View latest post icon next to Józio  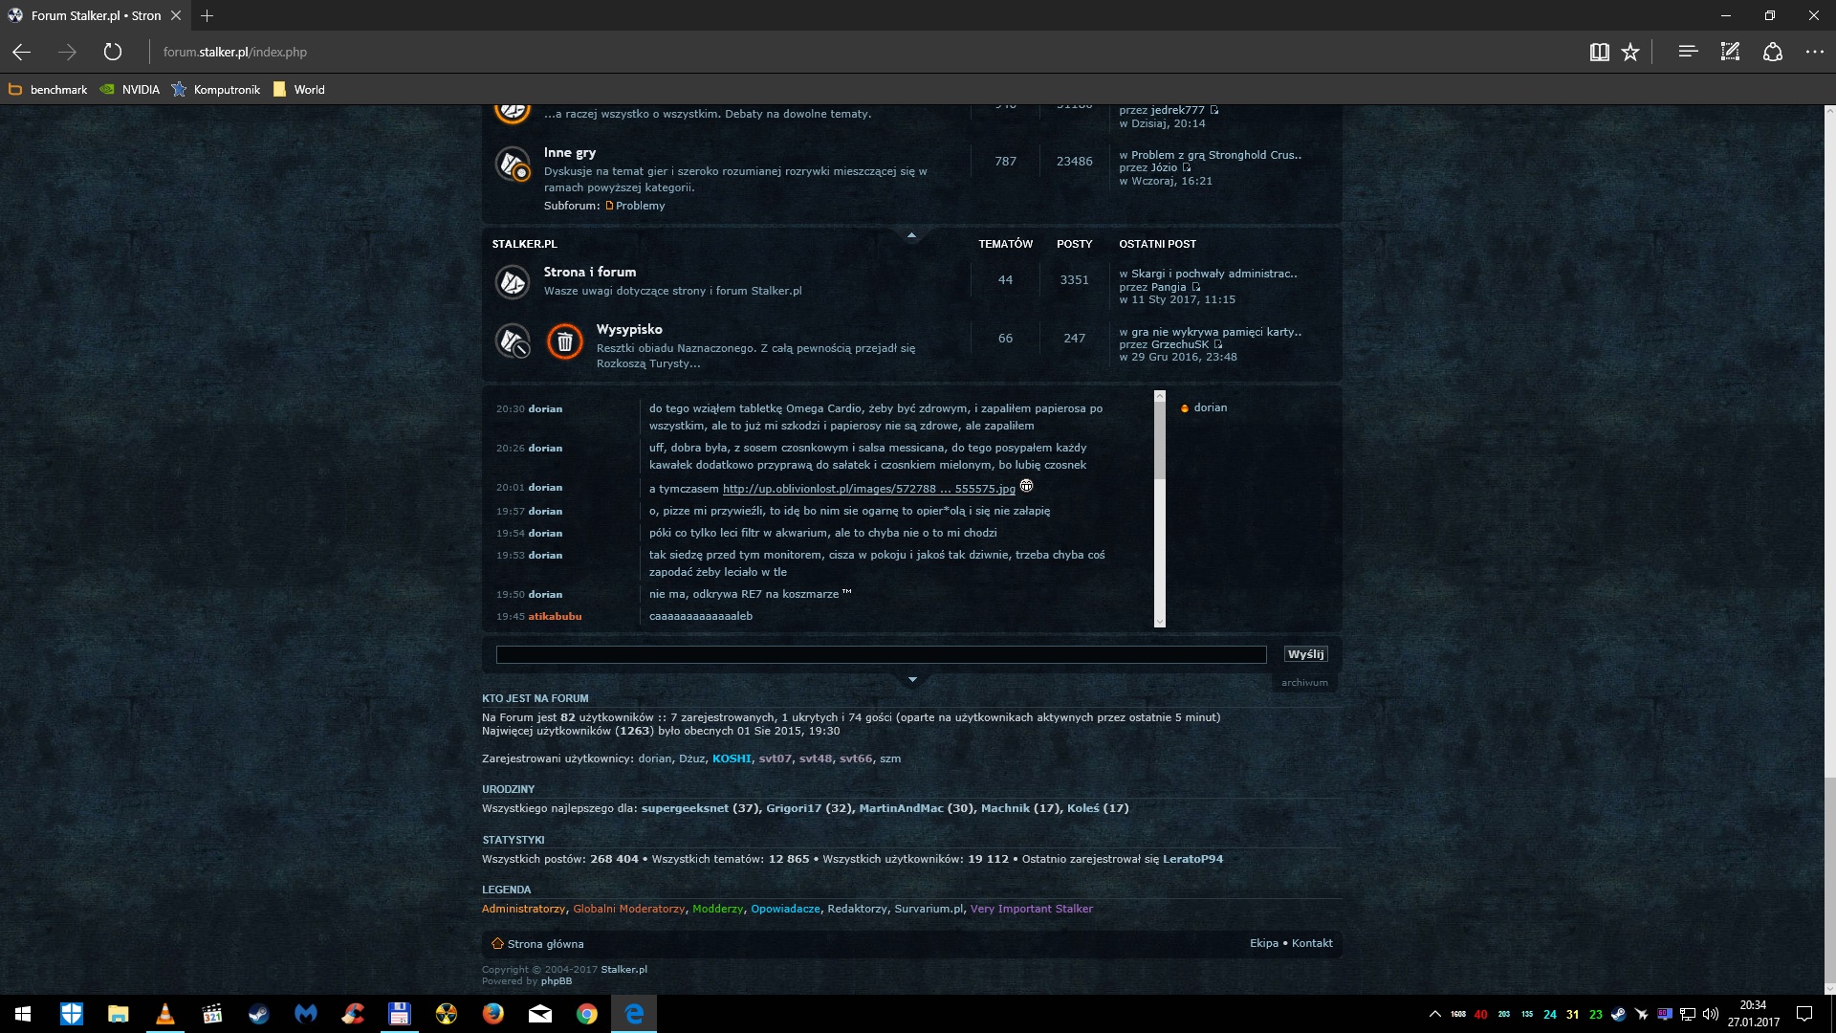coord(1187,167)
